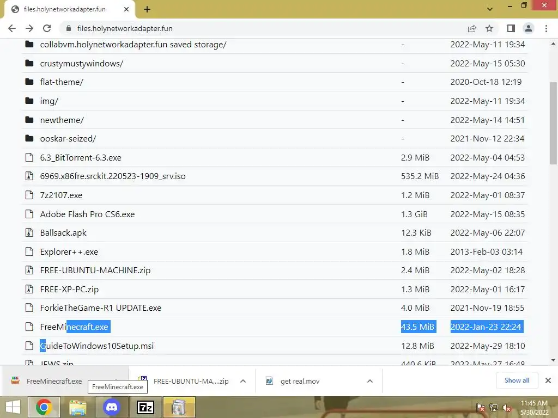
Task: Open a new browser tab
Action: [147, 9]
